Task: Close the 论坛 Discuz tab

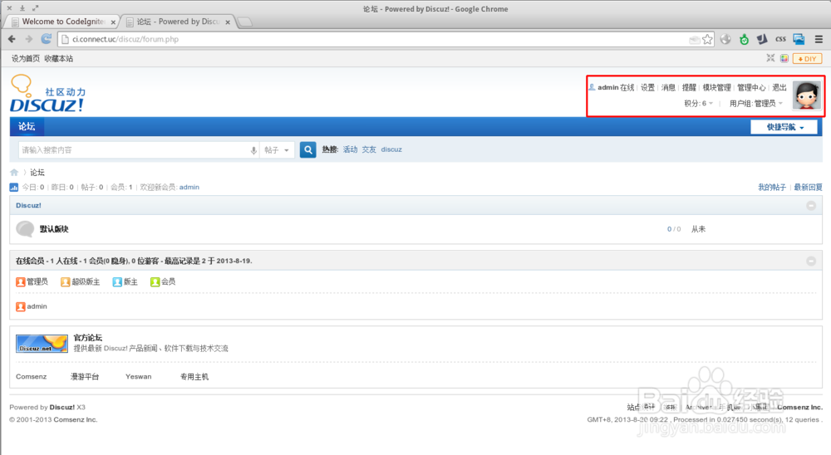Action: click(228, 22)
